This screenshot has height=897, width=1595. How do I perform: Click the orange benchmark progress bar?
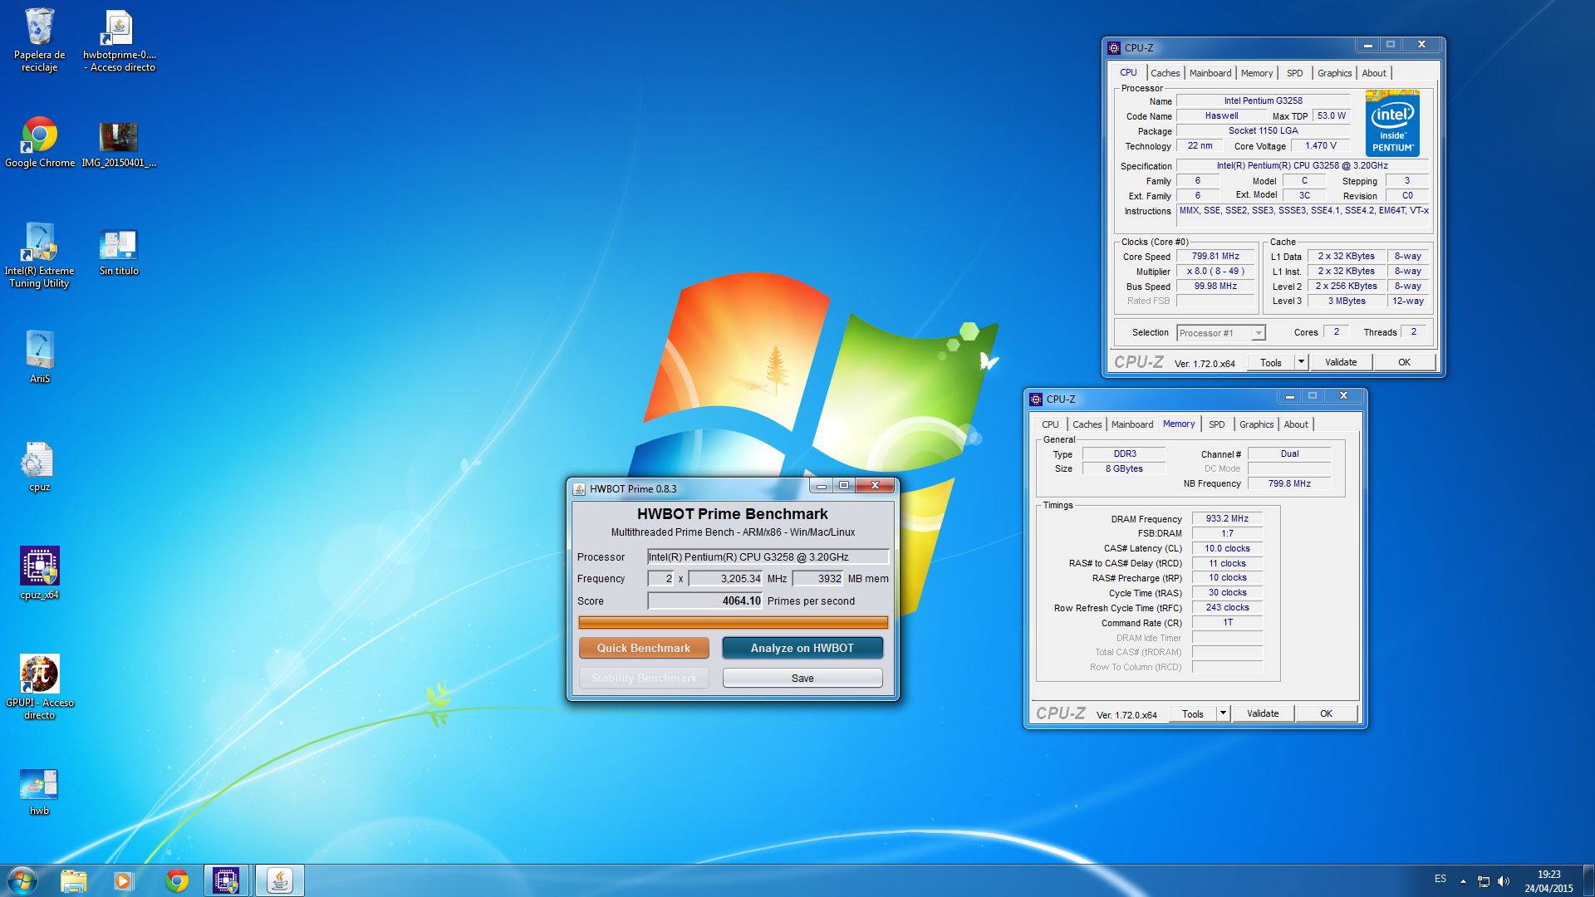pos(734,622)
